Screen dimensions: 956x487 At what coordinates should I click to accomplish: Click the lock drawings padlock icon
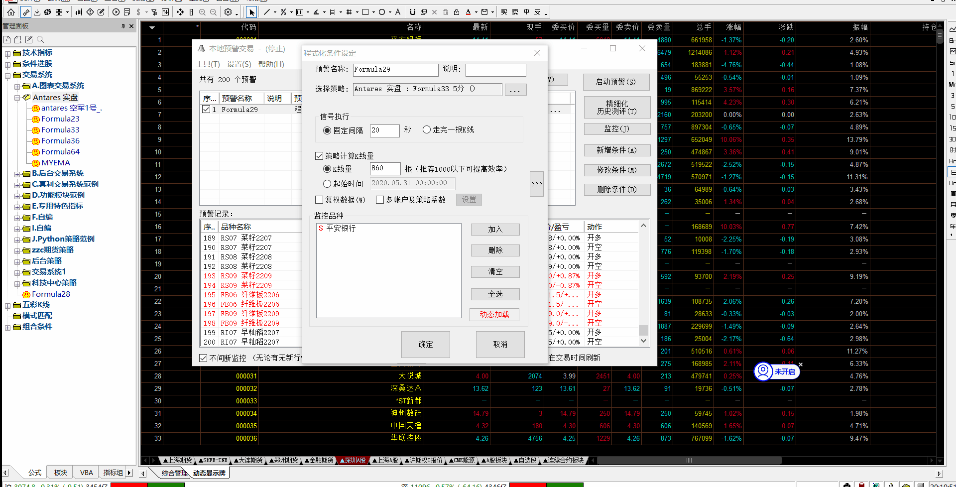(x=457, y=12)
